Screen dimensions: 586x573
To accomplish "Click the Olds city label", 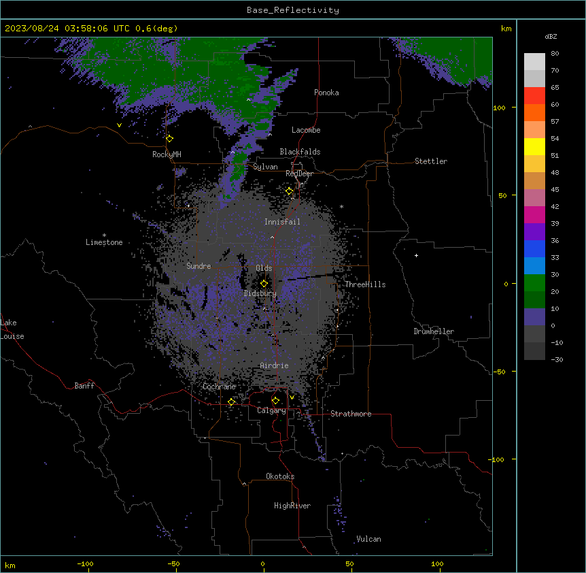I will pyautogui.click(x=264, y=268).
